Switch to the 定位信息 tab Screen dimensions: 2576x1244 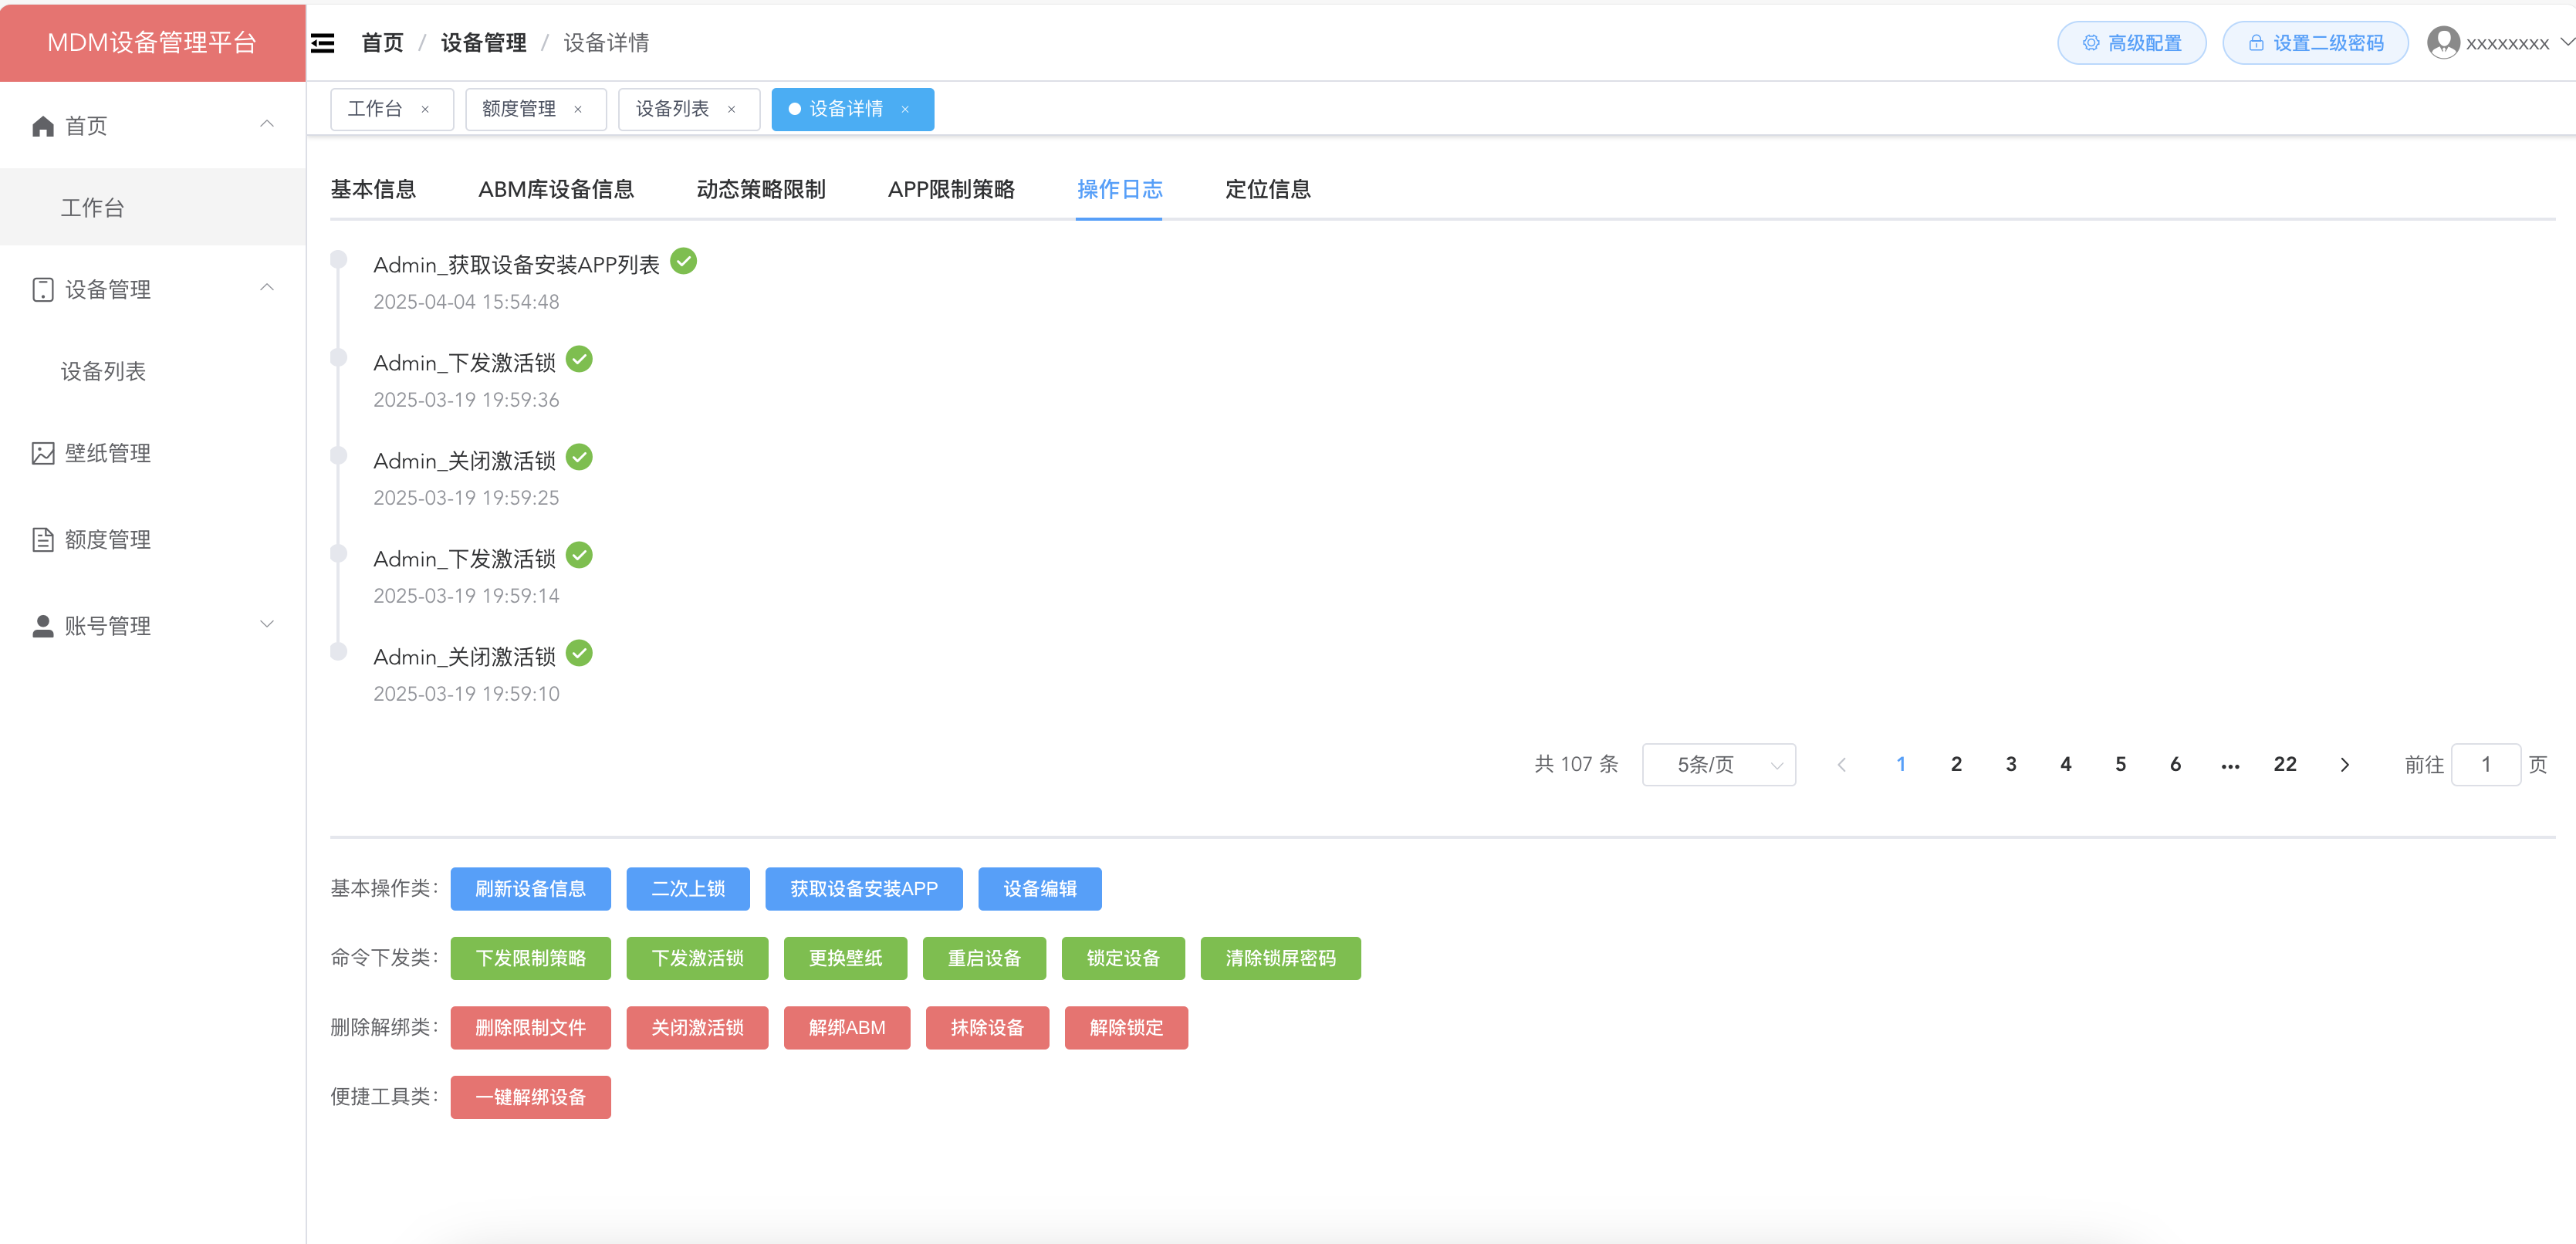point(1267,190)
